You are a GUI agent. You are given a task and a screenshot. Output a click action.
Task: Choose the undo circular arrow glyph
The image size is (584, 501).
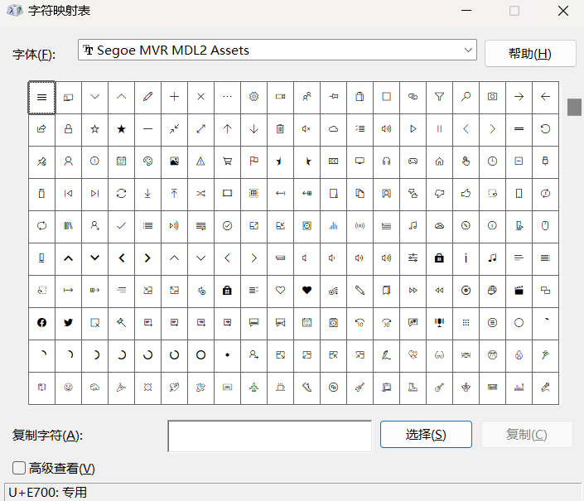[x=545, y=129]
